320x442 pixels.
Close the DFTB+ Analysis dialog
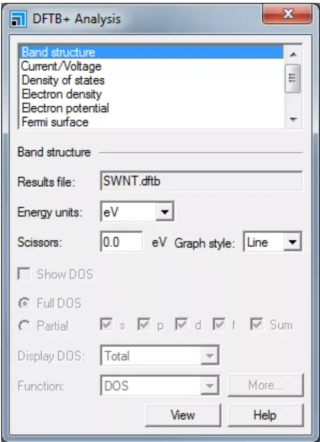point(287,14)
